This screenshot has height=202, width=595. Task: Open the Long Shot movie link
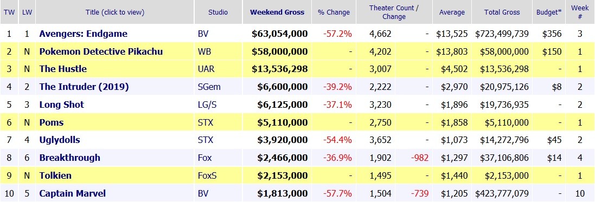61,105
